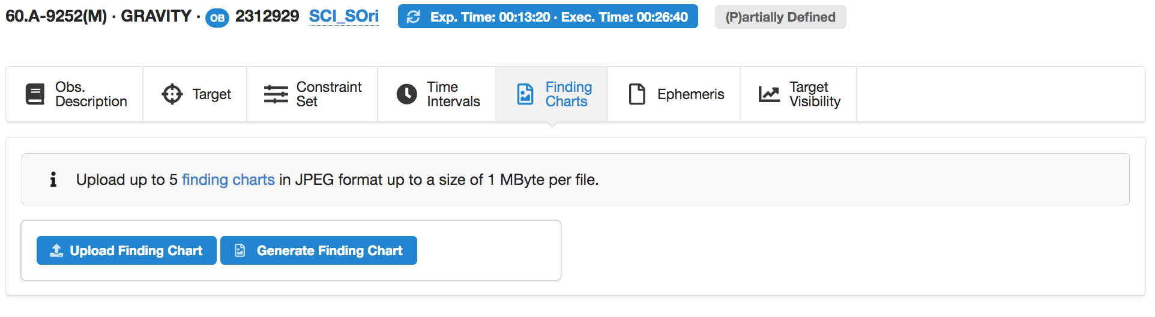Click the upload arrow icon

[x=56, y=250]
